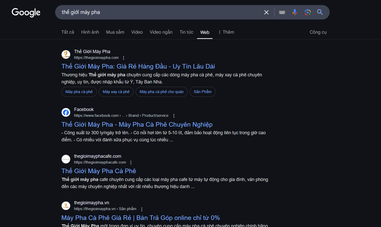Viewport: 381px width, 227px height.
Task: Clear the search query with the X icon
Action: (266, 12)
